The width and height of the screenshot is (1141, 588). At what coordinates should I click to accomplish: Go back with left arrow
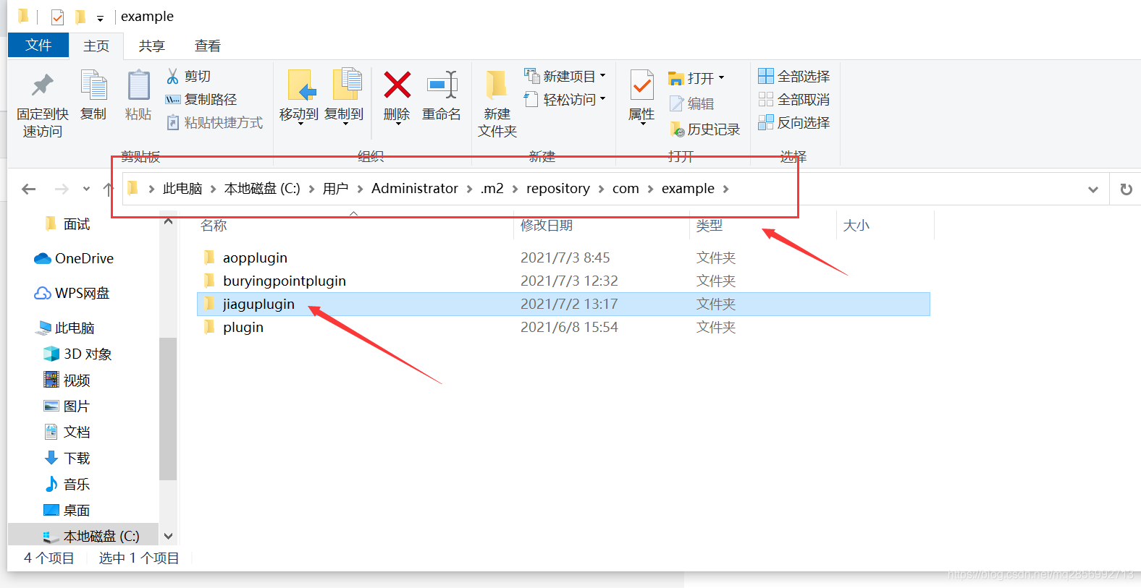(29, 189)
